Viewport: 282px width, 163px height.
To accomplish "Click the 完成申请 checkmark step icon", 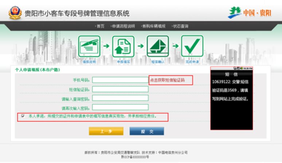I will tap(192, 46).
